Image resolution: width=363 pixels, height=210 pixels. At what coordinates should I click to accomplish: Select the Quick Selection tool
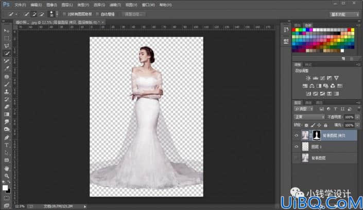[7, 53]
